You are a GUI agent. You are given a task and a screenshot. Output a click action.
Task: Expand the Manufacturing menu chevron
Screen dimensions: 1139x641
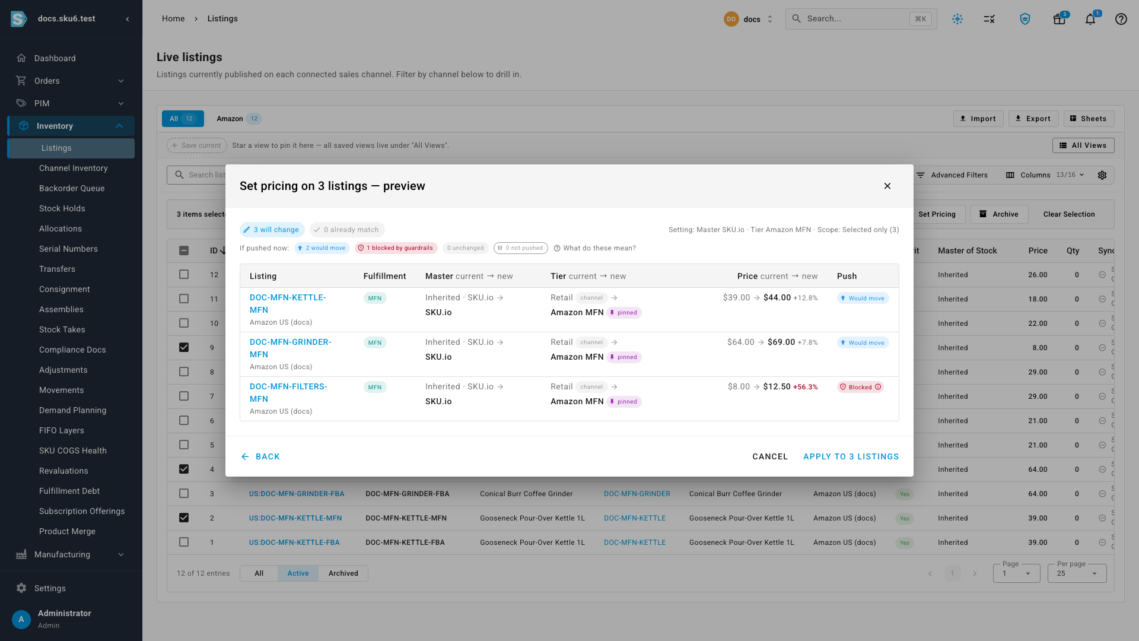(x=121, y=554)
